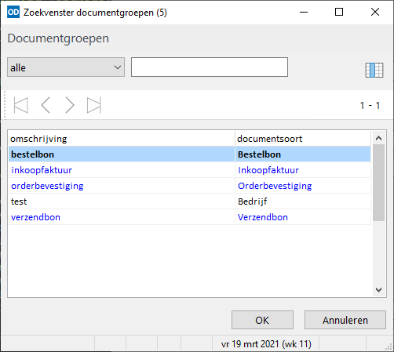Confirm with the OK button
The image size is (394, 352).
[x=262, y=320]
